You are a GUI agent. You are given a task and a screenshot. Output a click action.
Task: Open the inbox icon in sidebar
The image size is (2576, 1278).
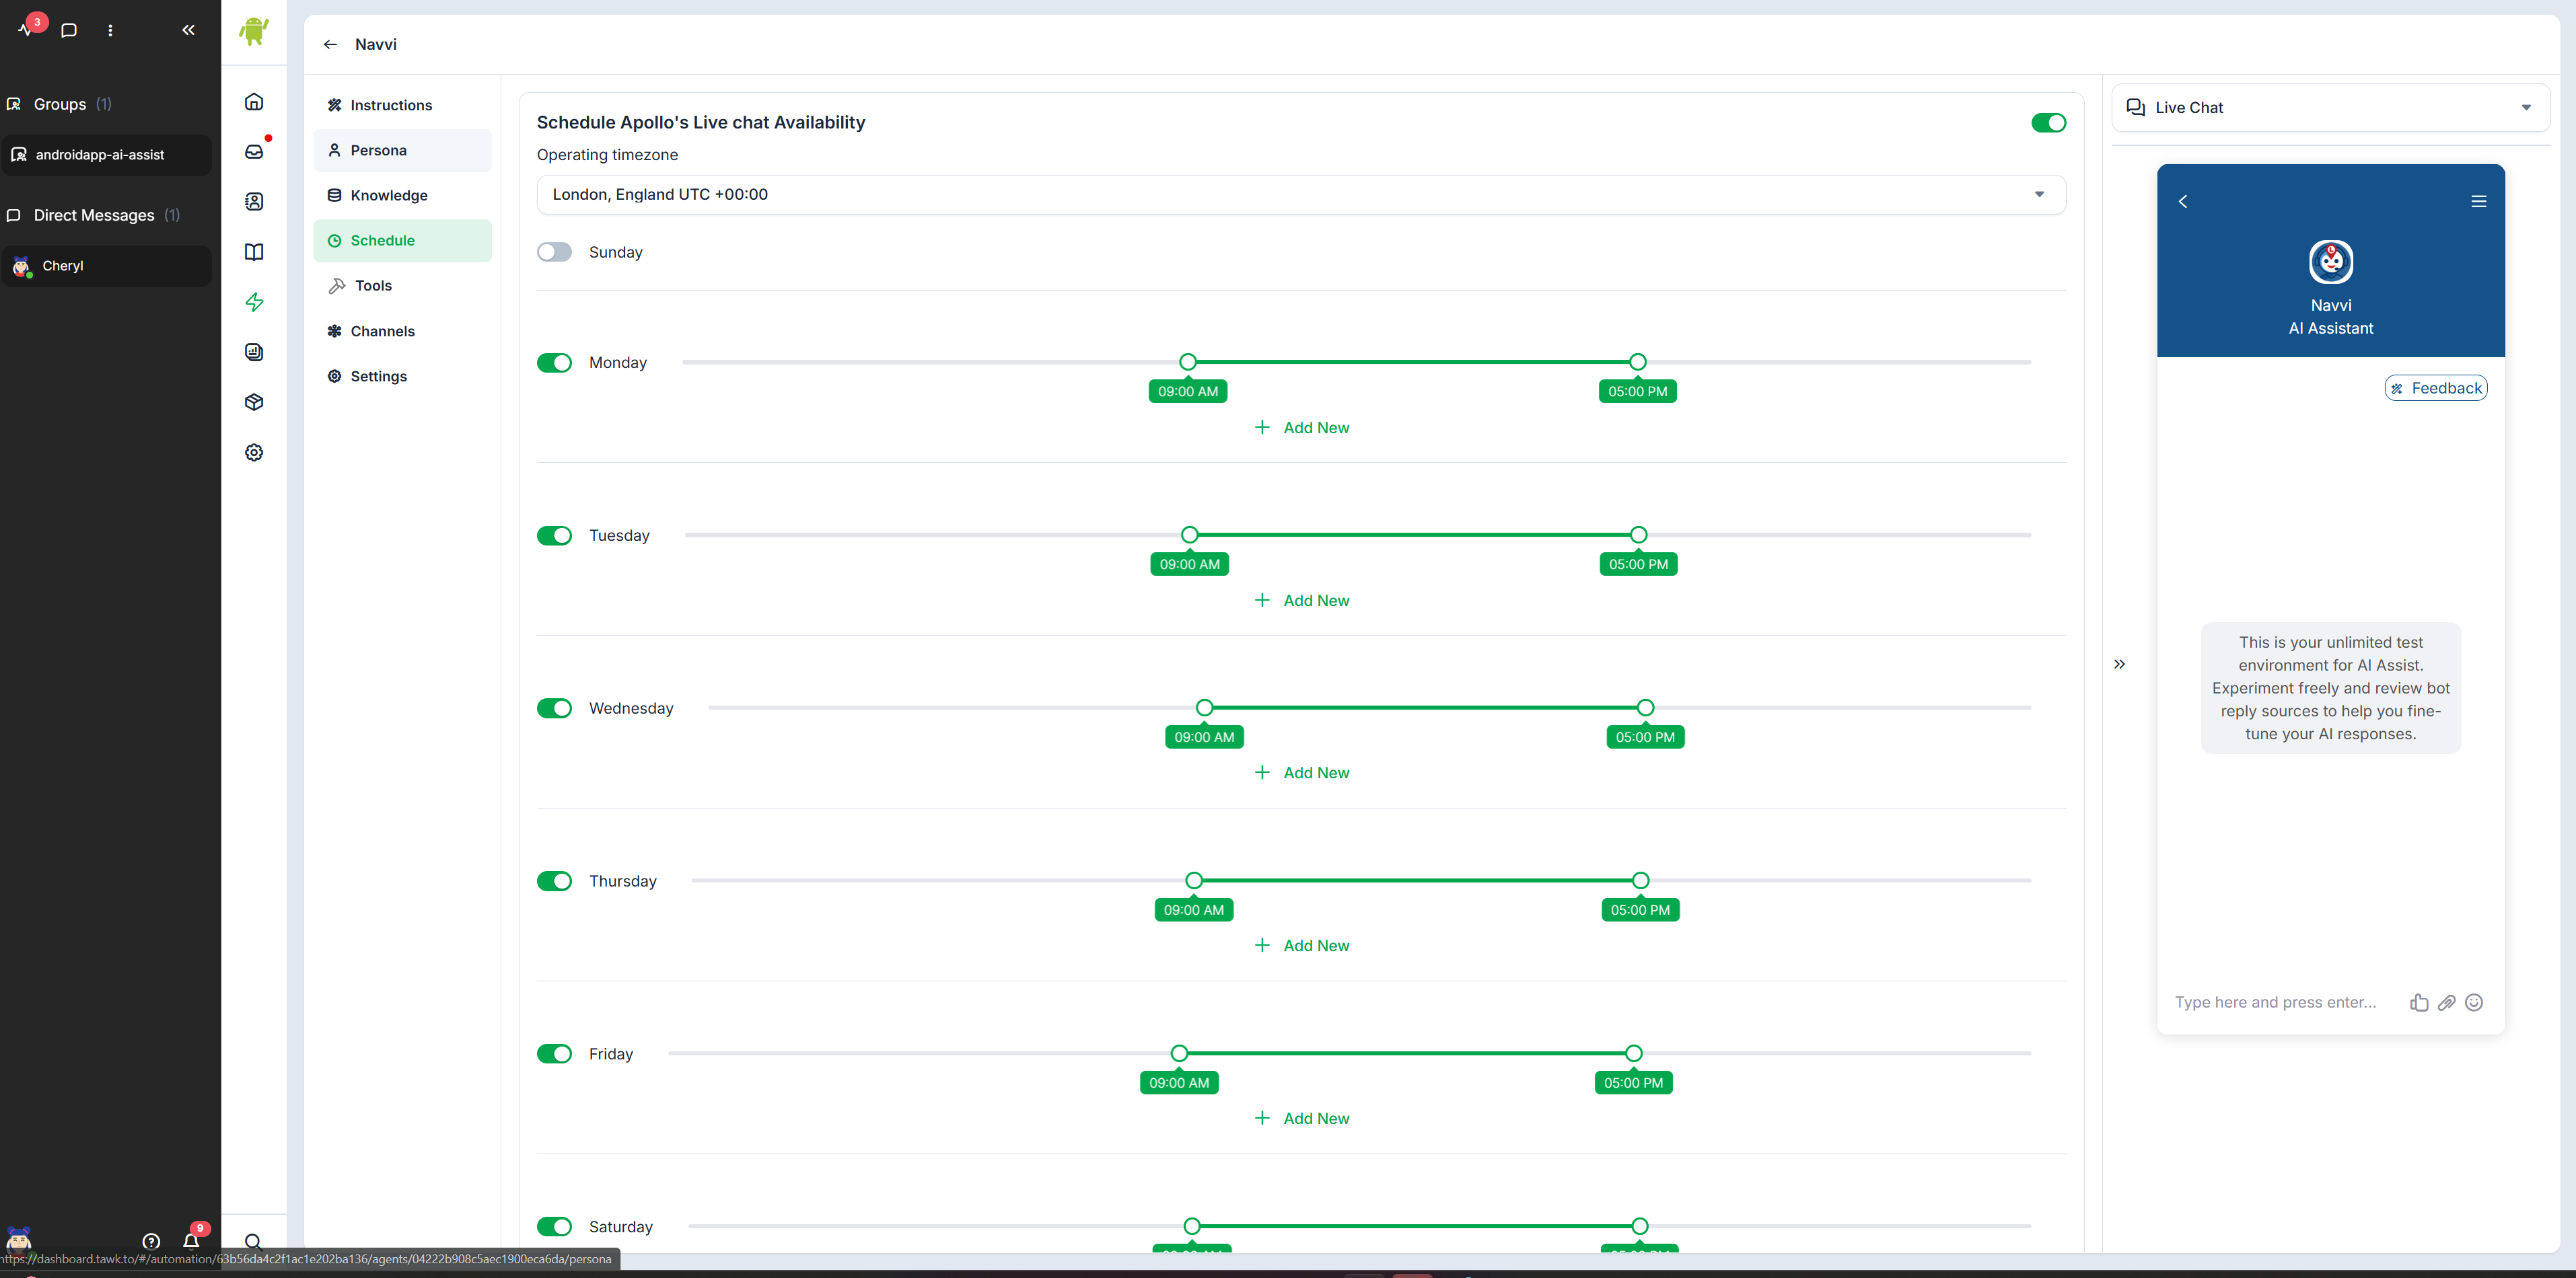[x=254, y=152]
